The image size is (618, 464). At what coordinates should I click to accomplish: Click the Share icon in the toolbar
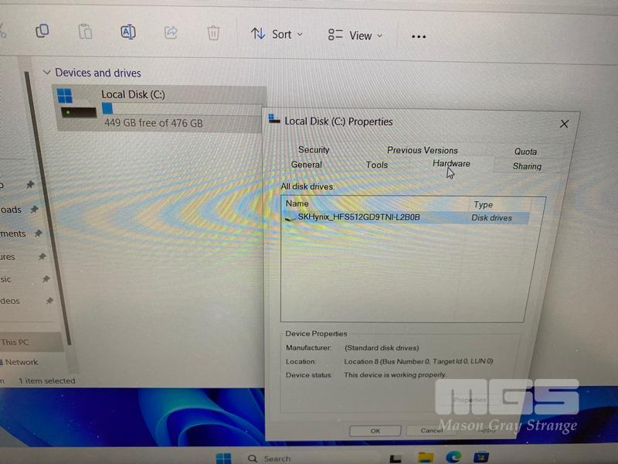pos(171,32)
